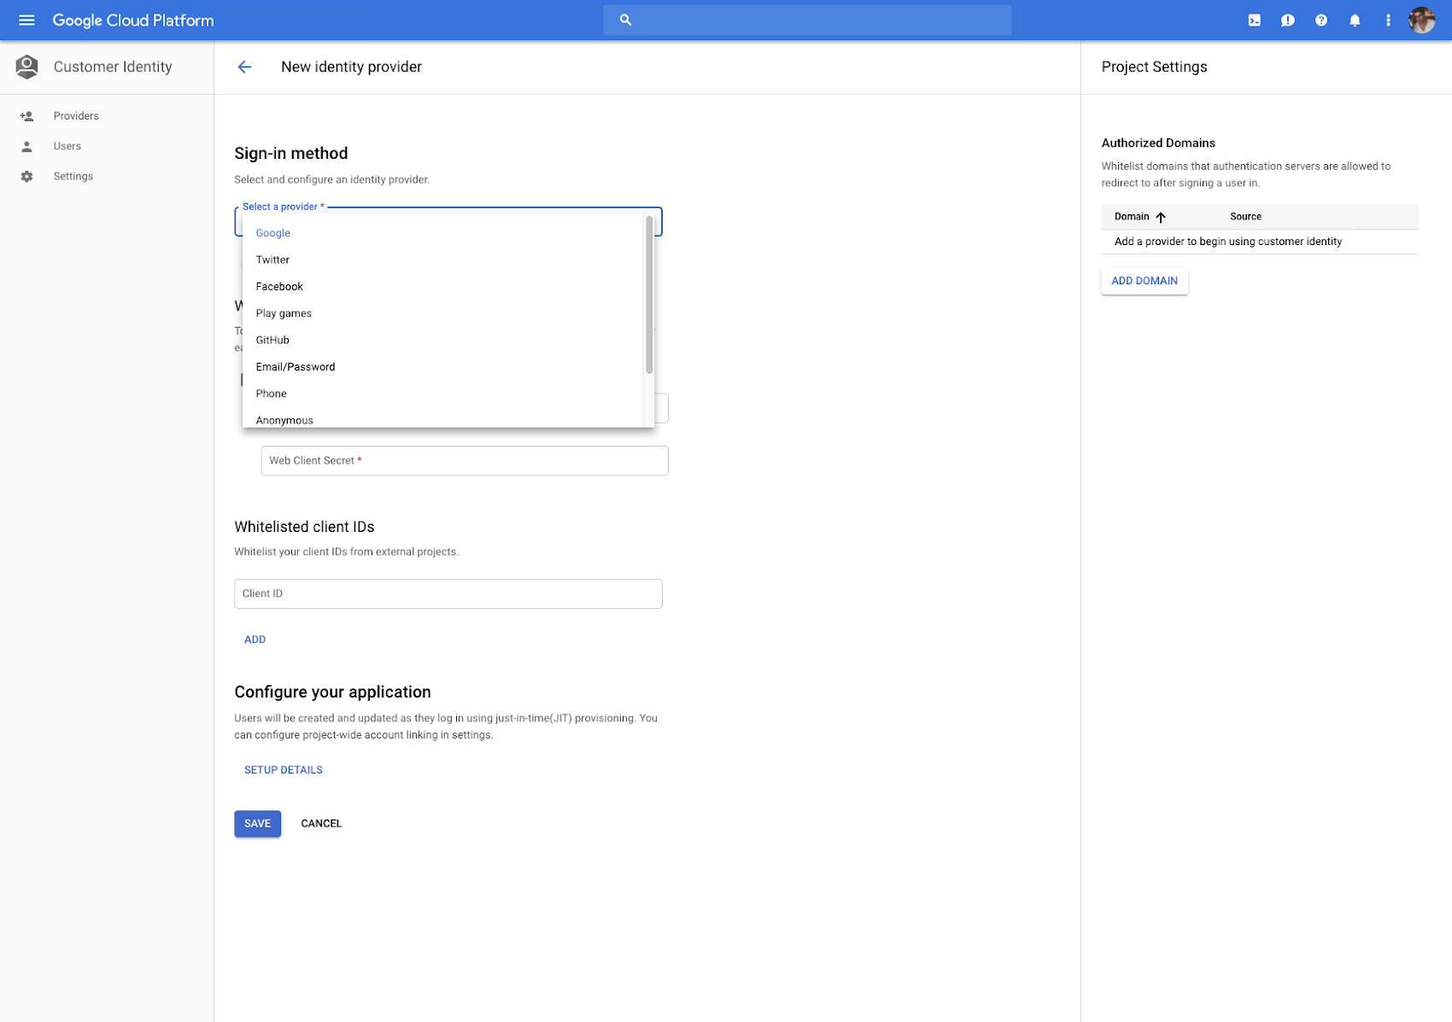Click the CANCEL button

coord(321,824)
